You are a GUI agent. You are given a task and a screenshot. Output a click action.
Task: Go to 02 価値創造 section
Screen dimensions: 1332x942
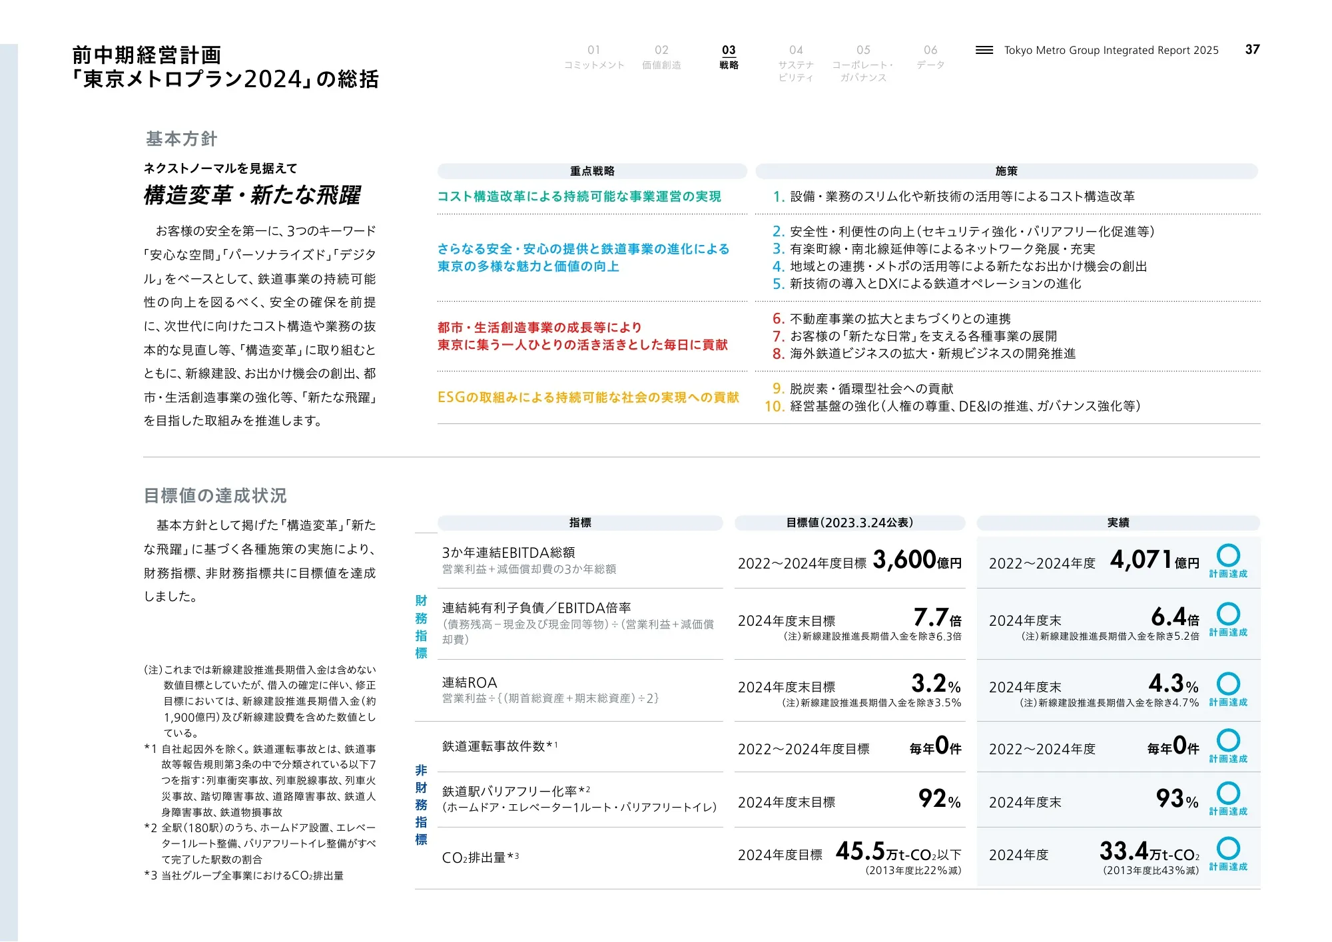pos(661,57)
